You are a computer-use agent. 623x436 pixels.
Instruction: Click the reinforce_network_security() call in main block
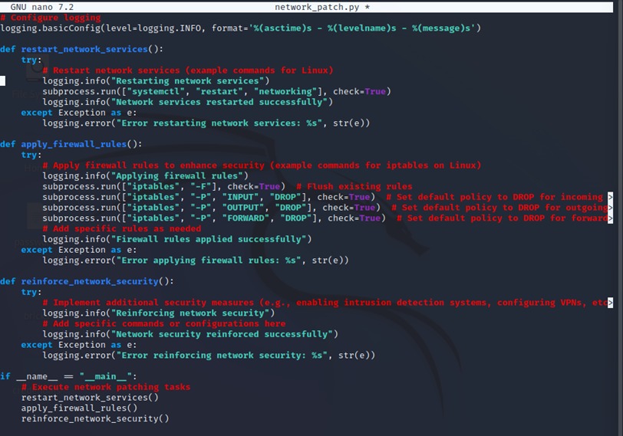95,418
